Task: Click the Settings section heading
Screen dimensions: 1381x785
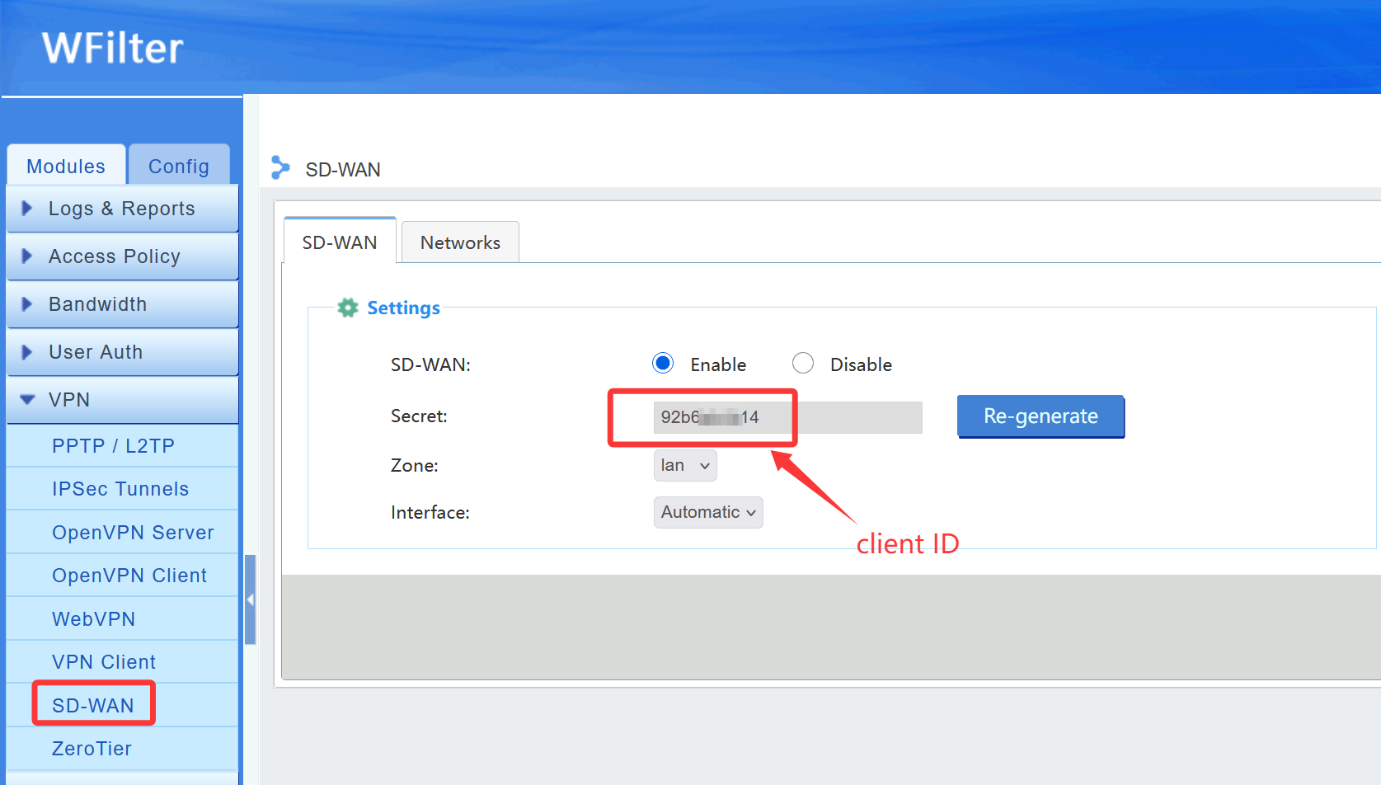Action: [x=403, y=308]
